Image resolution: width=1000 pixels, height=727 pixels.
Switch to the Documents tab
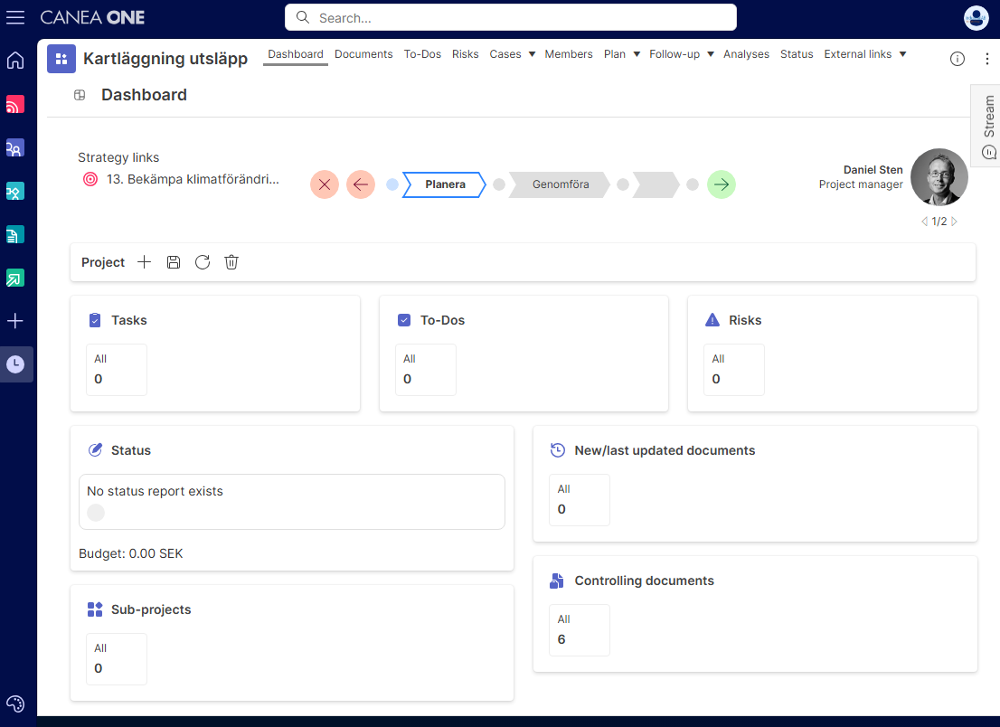coord(363,54)
